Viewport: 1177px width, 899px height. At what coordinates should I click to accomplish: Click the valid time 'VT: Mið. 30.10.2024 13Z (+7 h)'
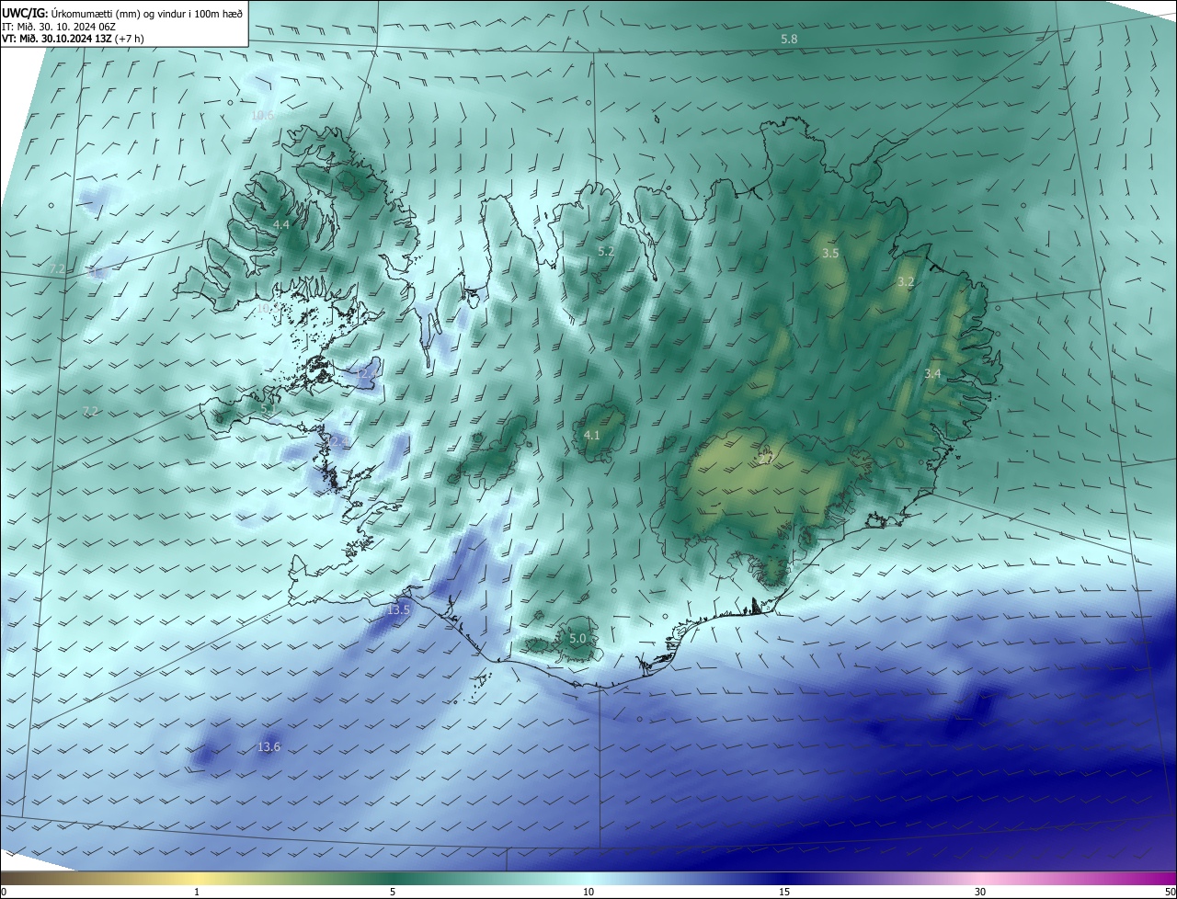[x=73, y=39]
